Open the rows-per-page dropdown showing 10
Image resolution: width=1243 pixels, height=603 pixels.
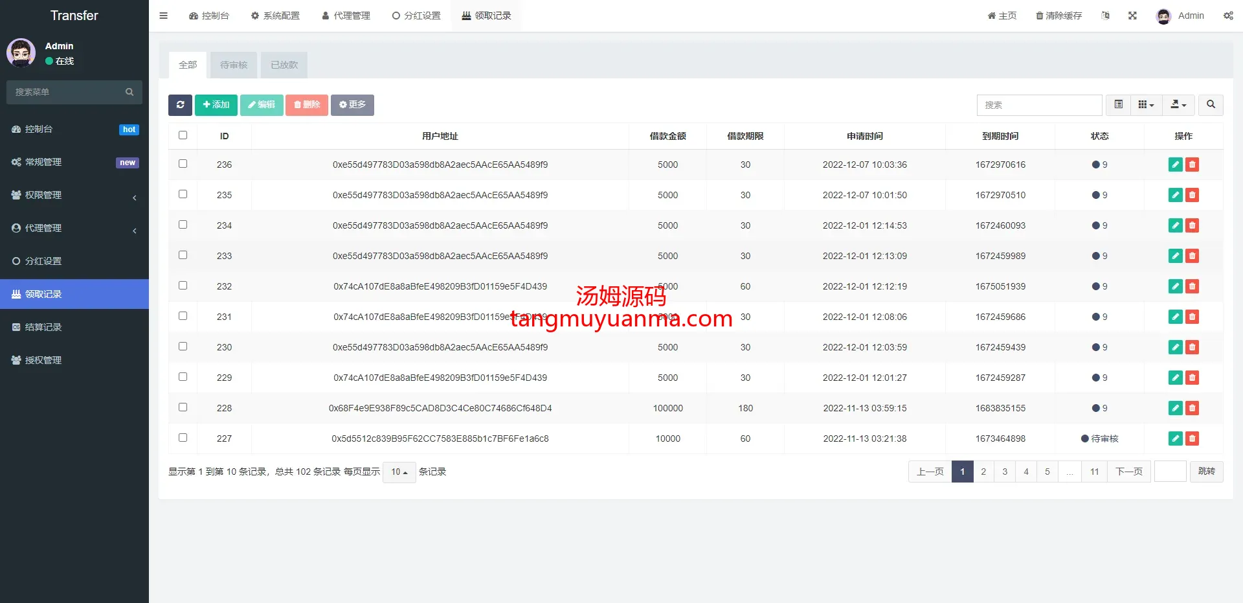(399, 472)
